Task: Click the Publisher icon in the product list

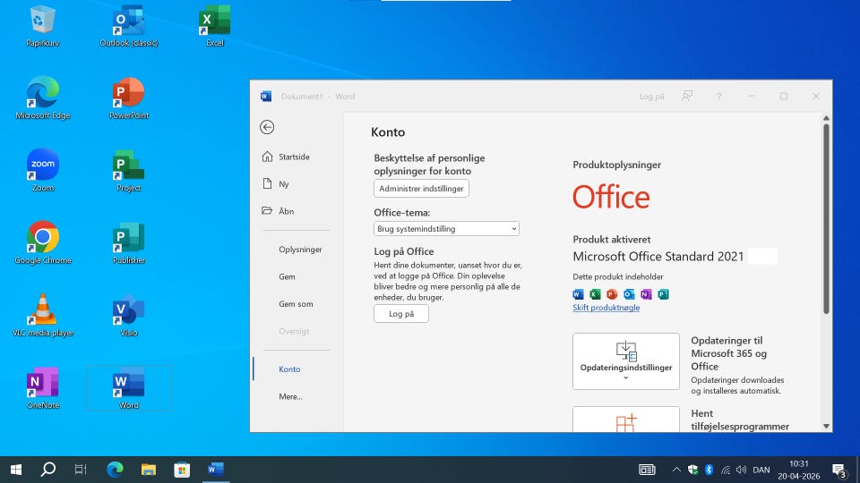Action: tap(663, 294)
